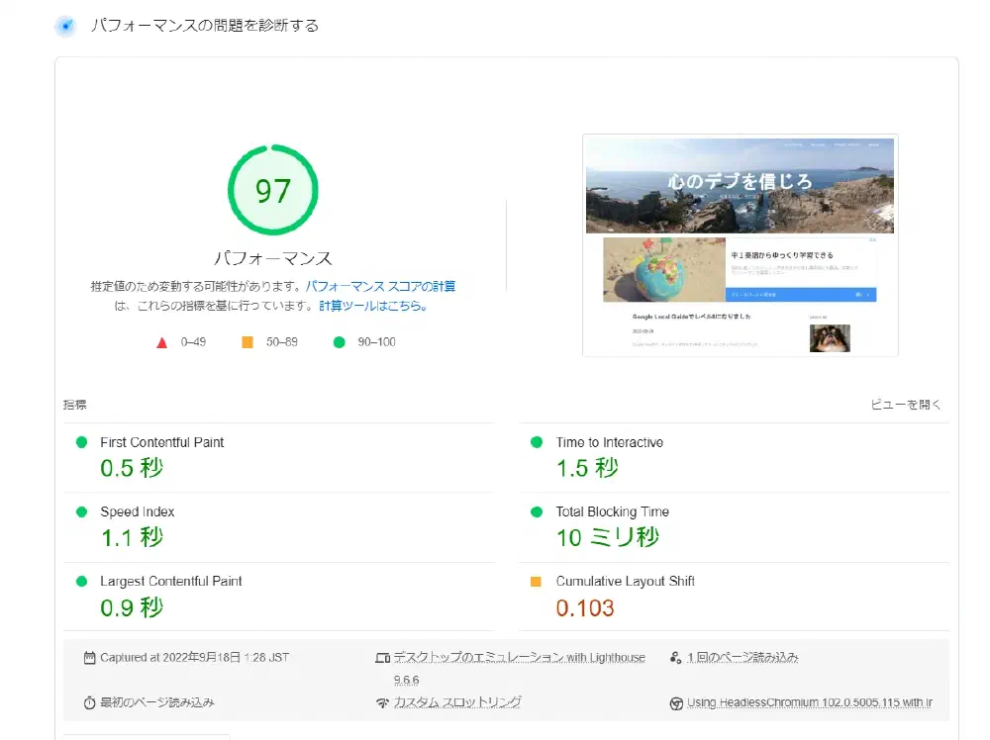Viewport: 990px width, 740px height.
Task: Select the Time to Interactive label
Action: [609, 442]
